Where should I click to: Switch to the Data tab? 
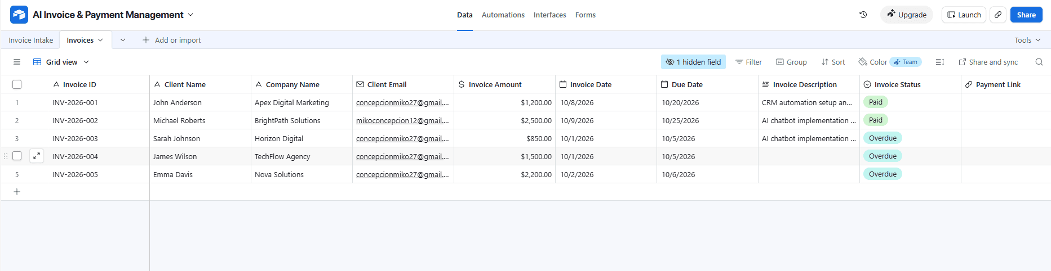465,15
